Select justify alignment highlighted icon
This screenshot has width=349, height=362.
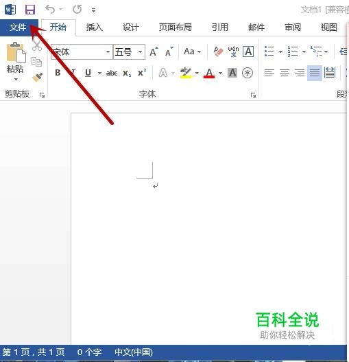tap(315, 73)
